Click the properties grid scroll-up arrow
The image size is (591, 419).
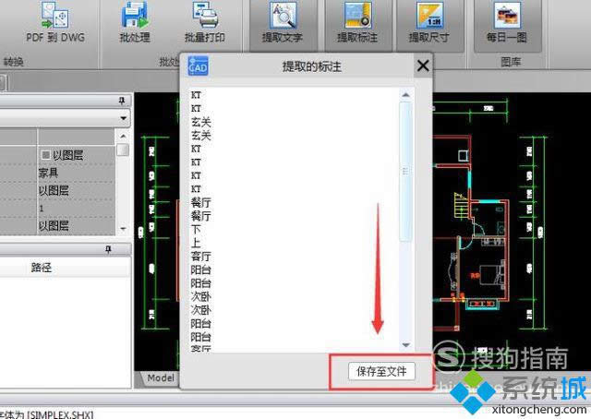[123, 136]
